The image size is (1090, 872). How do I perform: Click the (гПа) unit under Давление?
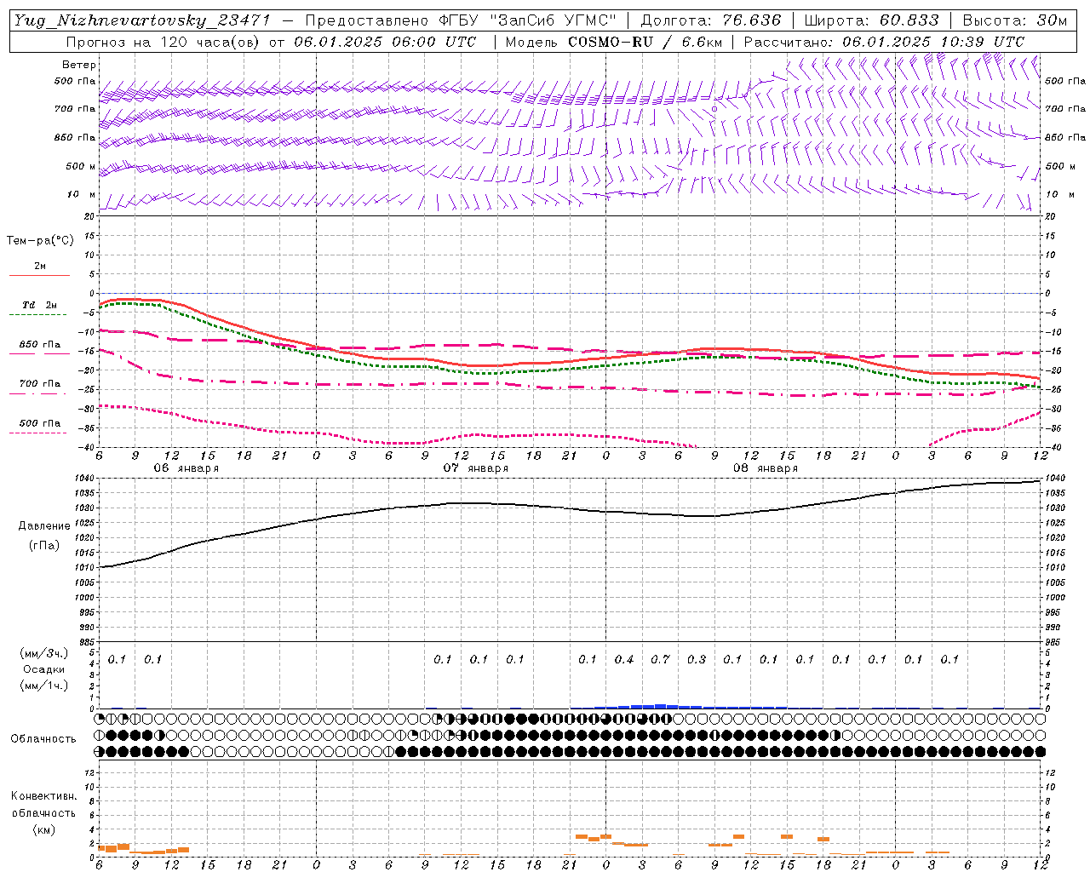(x=44, y=545)
